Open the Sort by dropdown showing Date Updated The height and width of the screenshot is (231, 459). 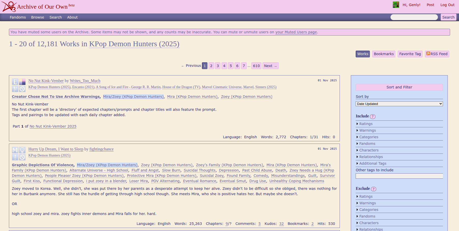(x=399, y=104)
